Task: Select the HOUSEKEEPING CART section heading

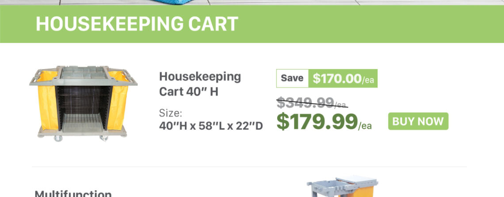Action: click(137, 23)
